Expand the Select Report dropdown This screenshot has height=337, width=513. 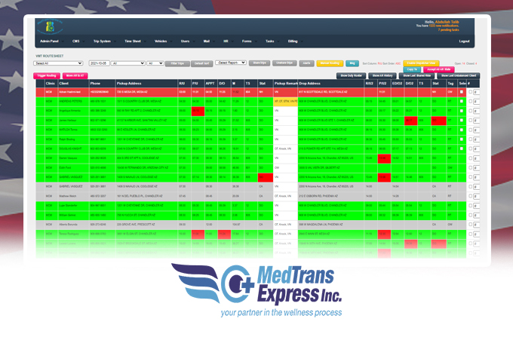click(x=231, y=63)
